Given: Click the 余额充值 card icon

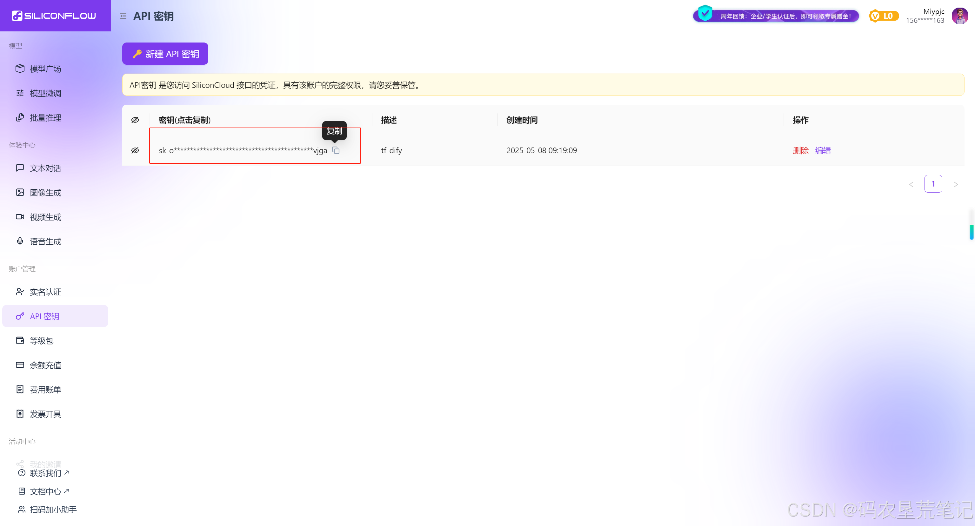Looking at the screenshot, I should click(x=20, y=365).
